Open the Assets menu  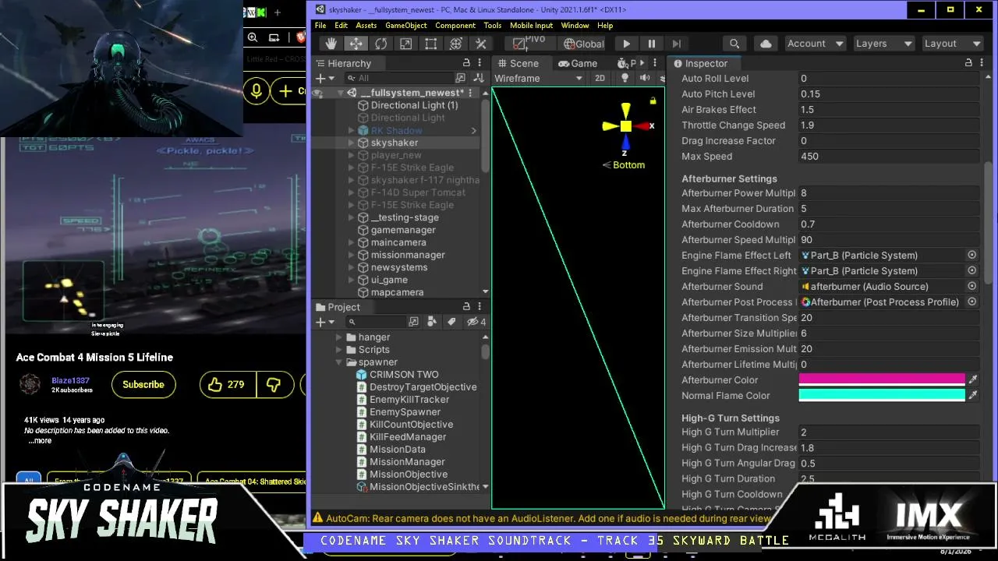[x=366, y=26]
